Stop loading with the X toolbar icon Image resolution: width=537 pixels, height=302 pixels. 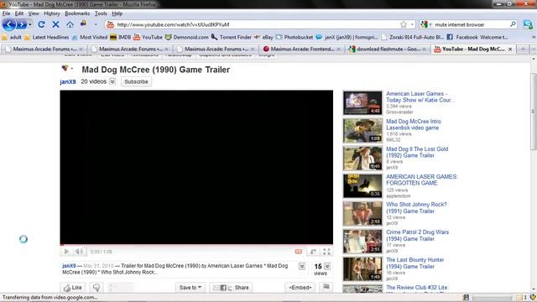click(55, 24)
